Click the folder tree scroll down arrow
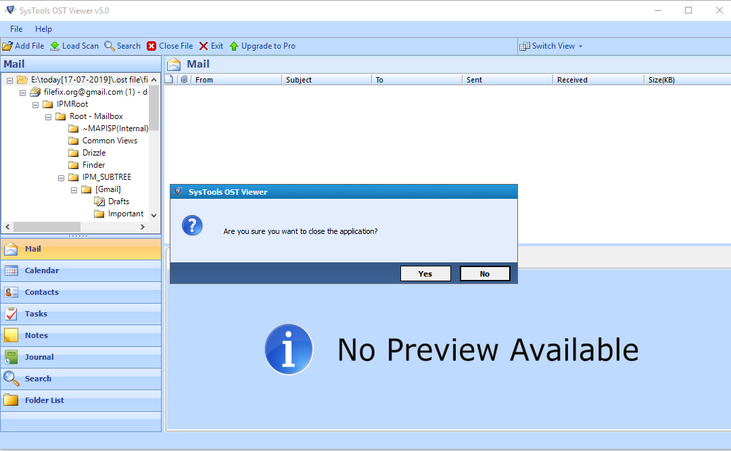This screenshot has height=451, width=731. pyautogui.click(x=154, y=216)
